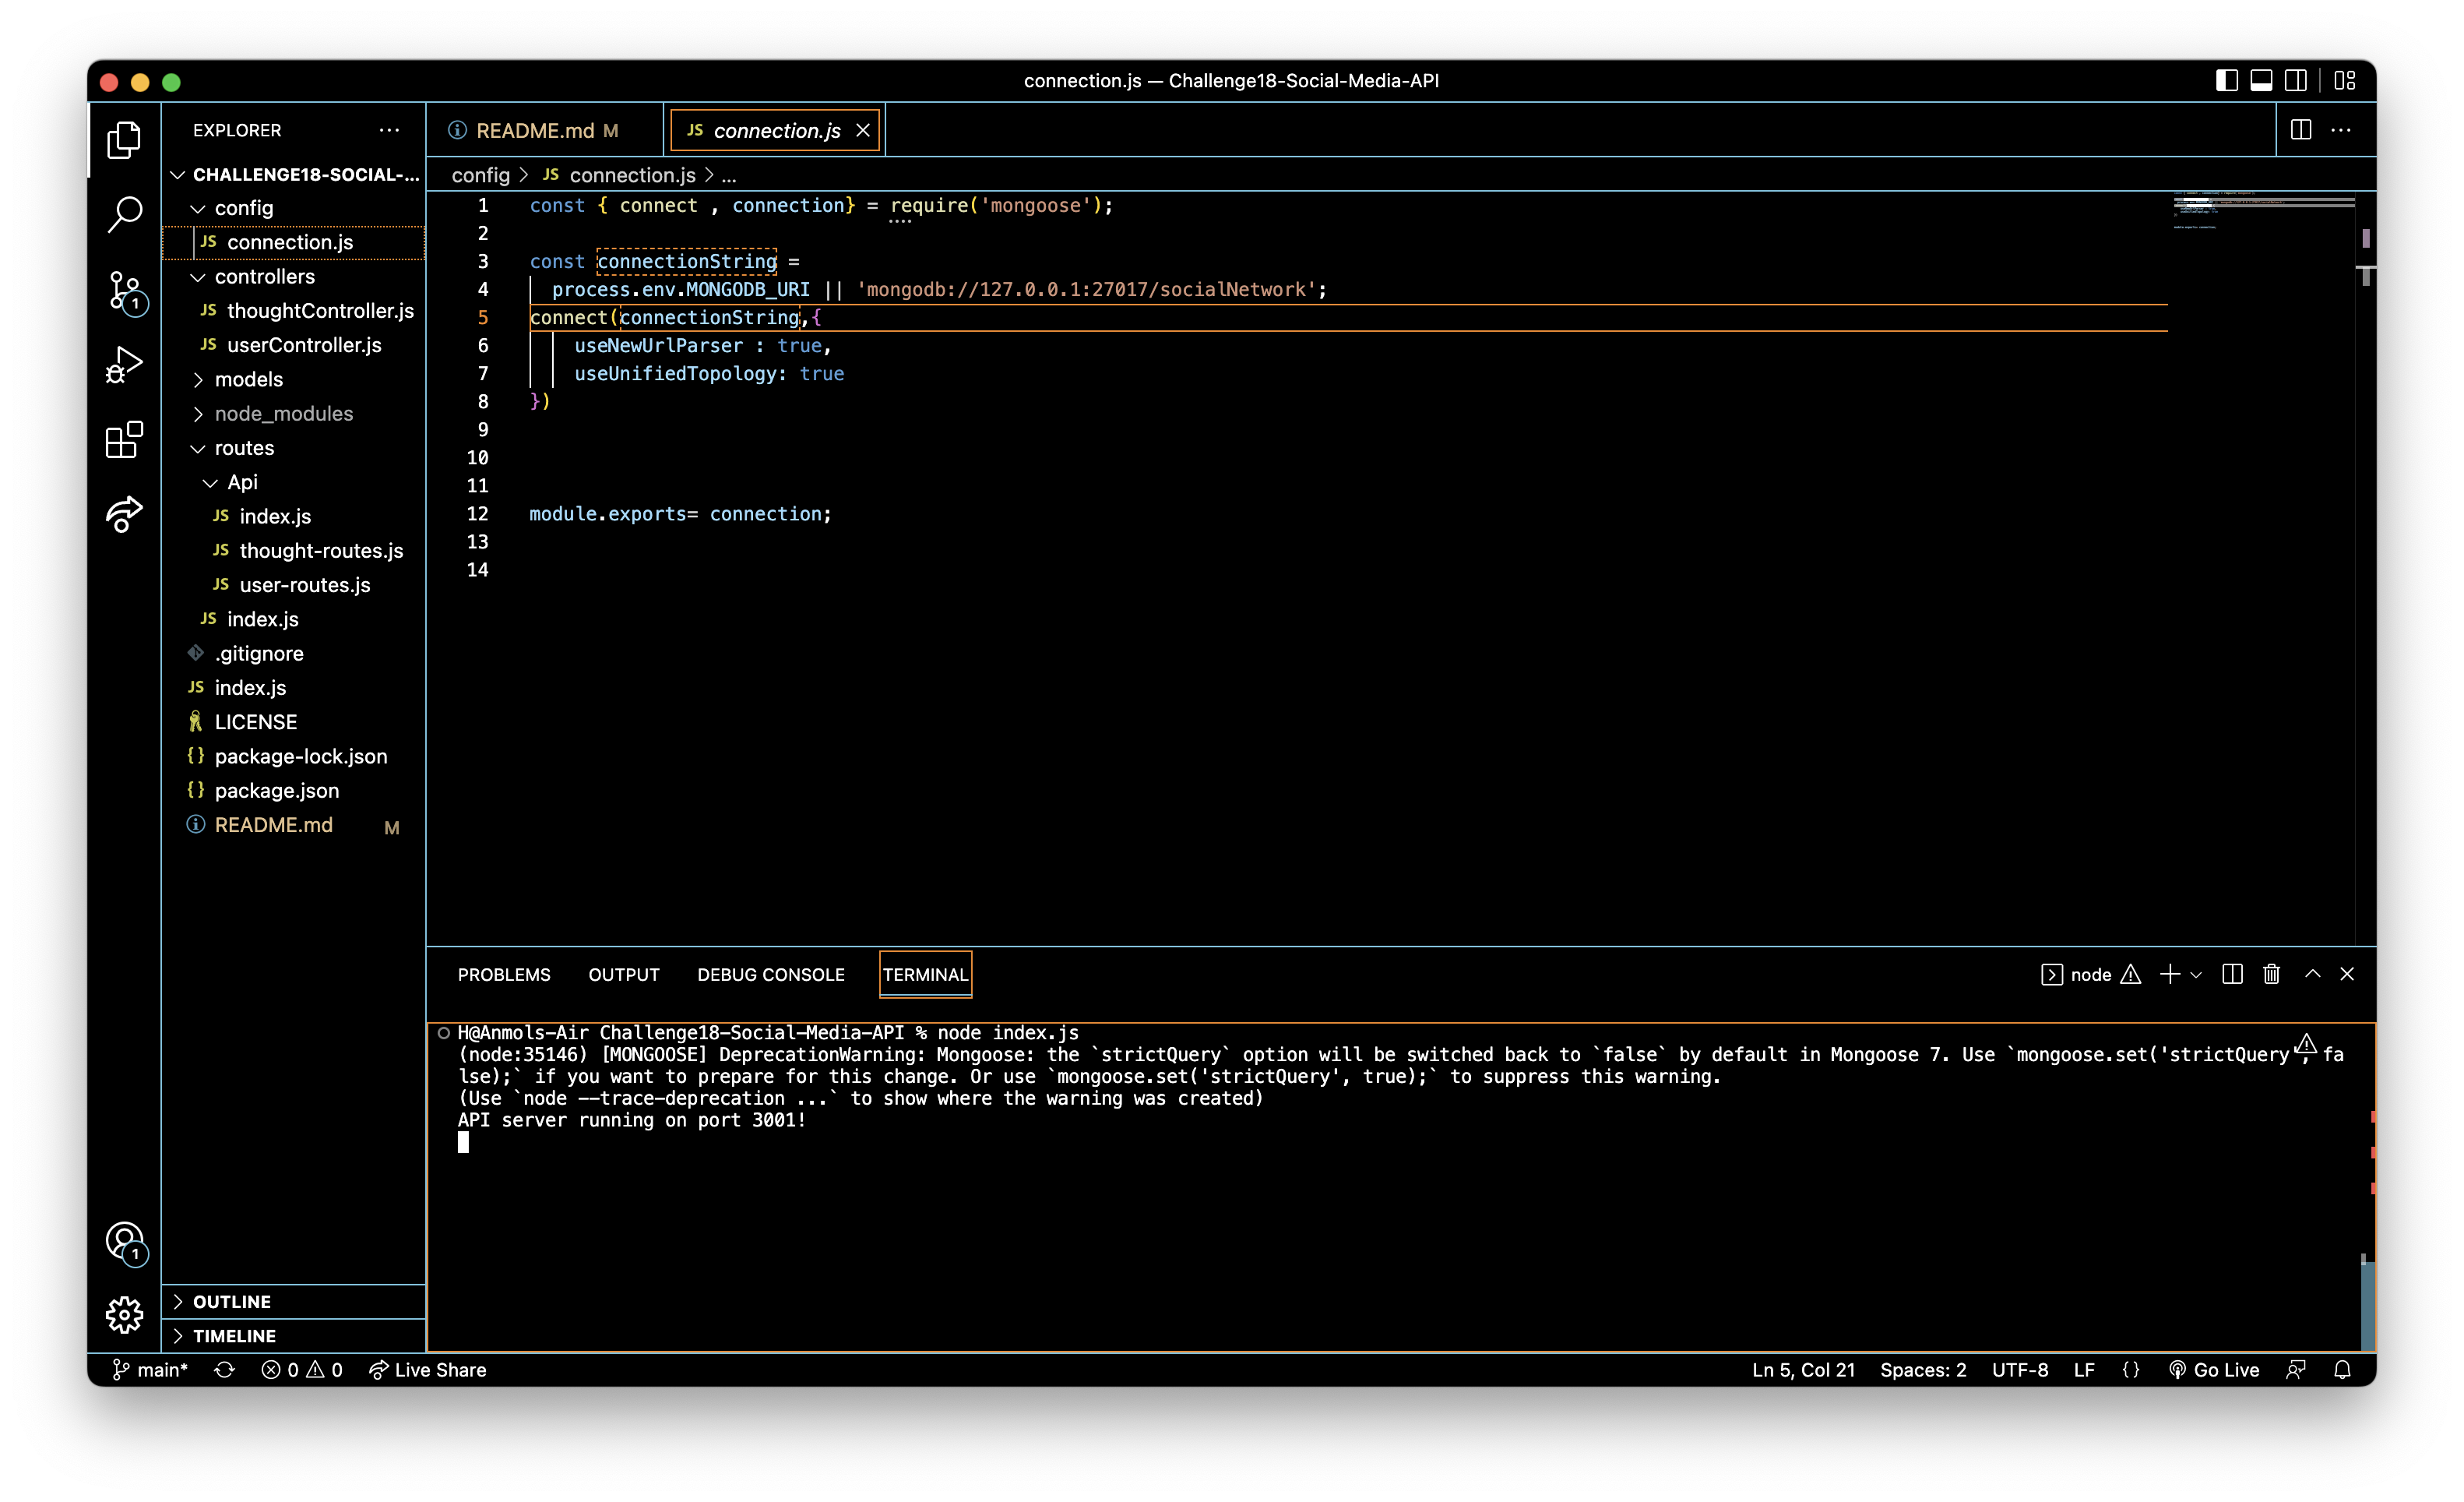Open the Search view in activity bar

coord(124,214)
